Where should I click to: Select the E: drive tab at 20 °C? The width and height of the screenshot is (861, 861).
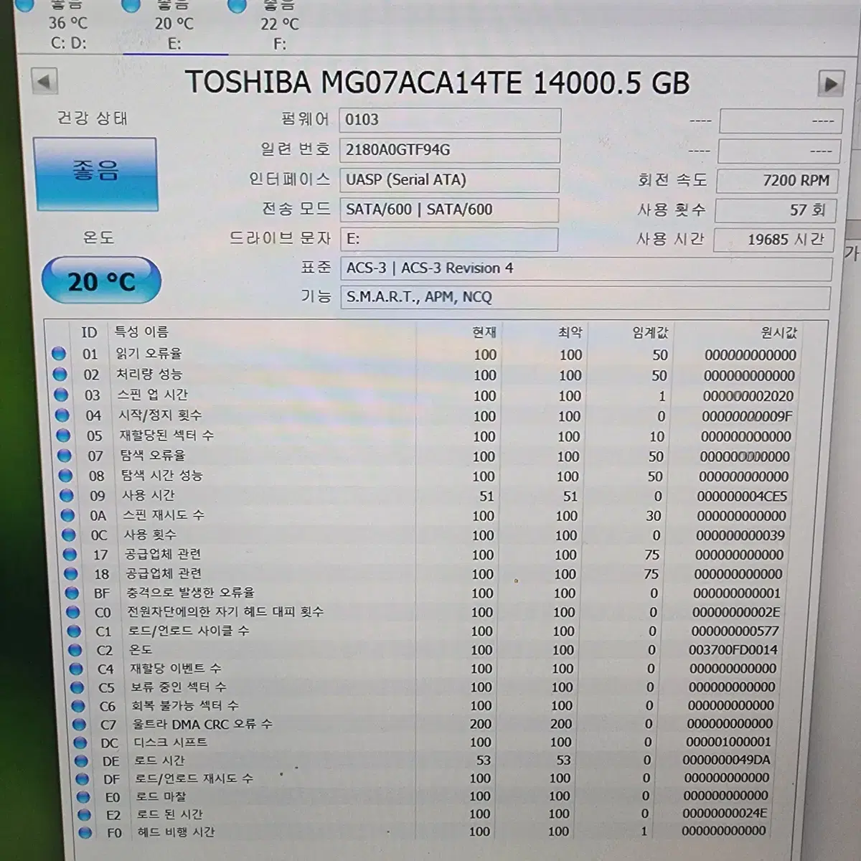coord(174,27)
